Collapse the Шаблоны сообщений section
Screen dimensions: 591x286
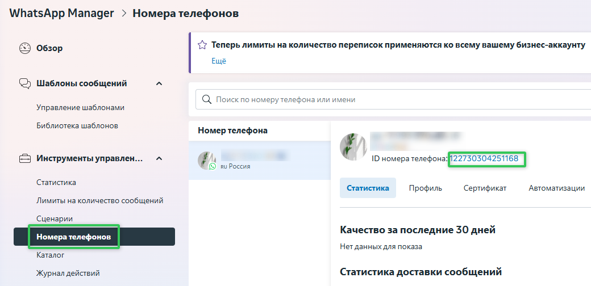point(159,83)
